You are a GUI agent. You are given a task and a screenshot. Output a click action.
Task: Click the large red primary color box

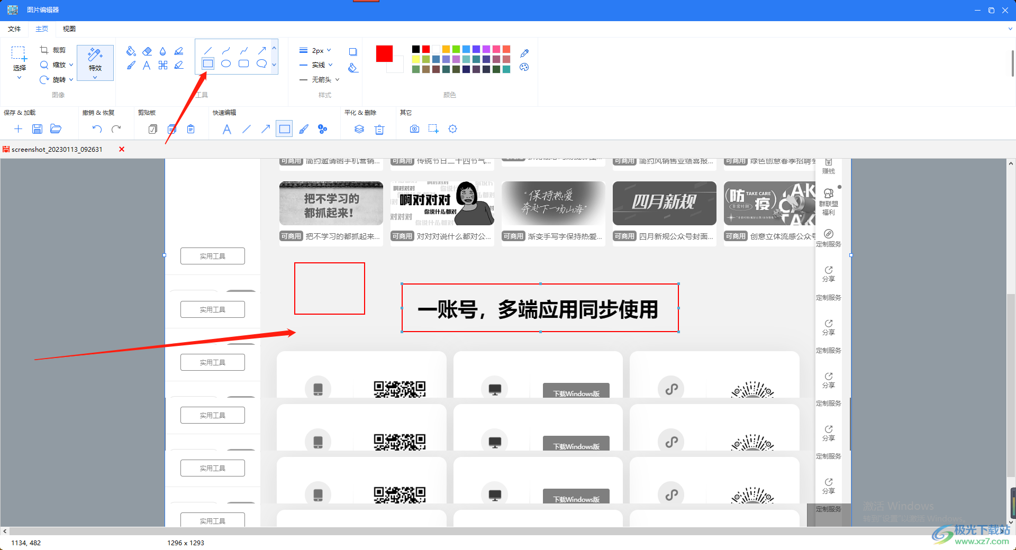click(x=384, y=53)
